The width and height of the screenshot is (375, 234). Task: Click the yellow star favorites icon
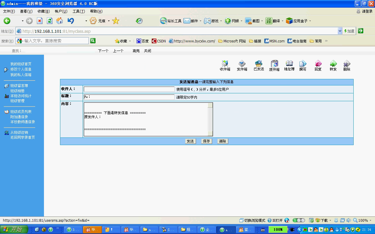click(x=116, y=21)
